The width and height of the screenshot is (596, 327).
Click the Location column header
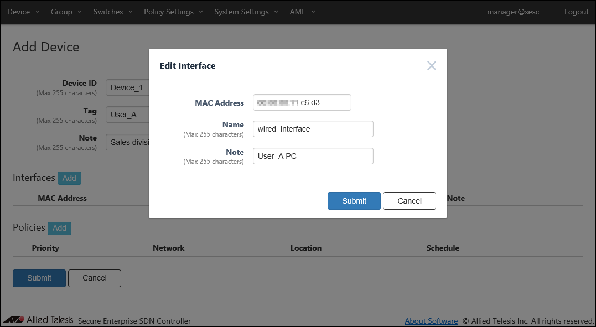306,248
